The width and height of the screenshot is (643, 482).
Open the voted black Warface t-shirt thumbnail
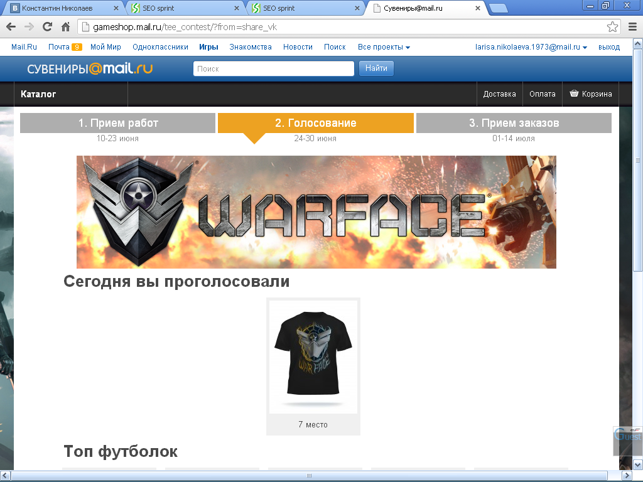coord(313,356)
